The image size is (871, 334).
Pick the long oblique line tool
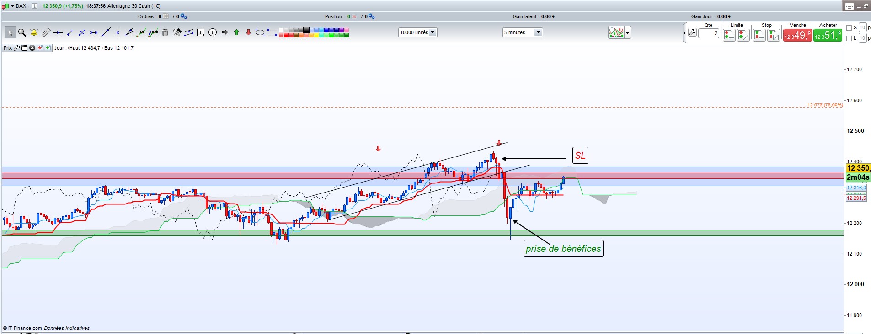click(106, 32)
